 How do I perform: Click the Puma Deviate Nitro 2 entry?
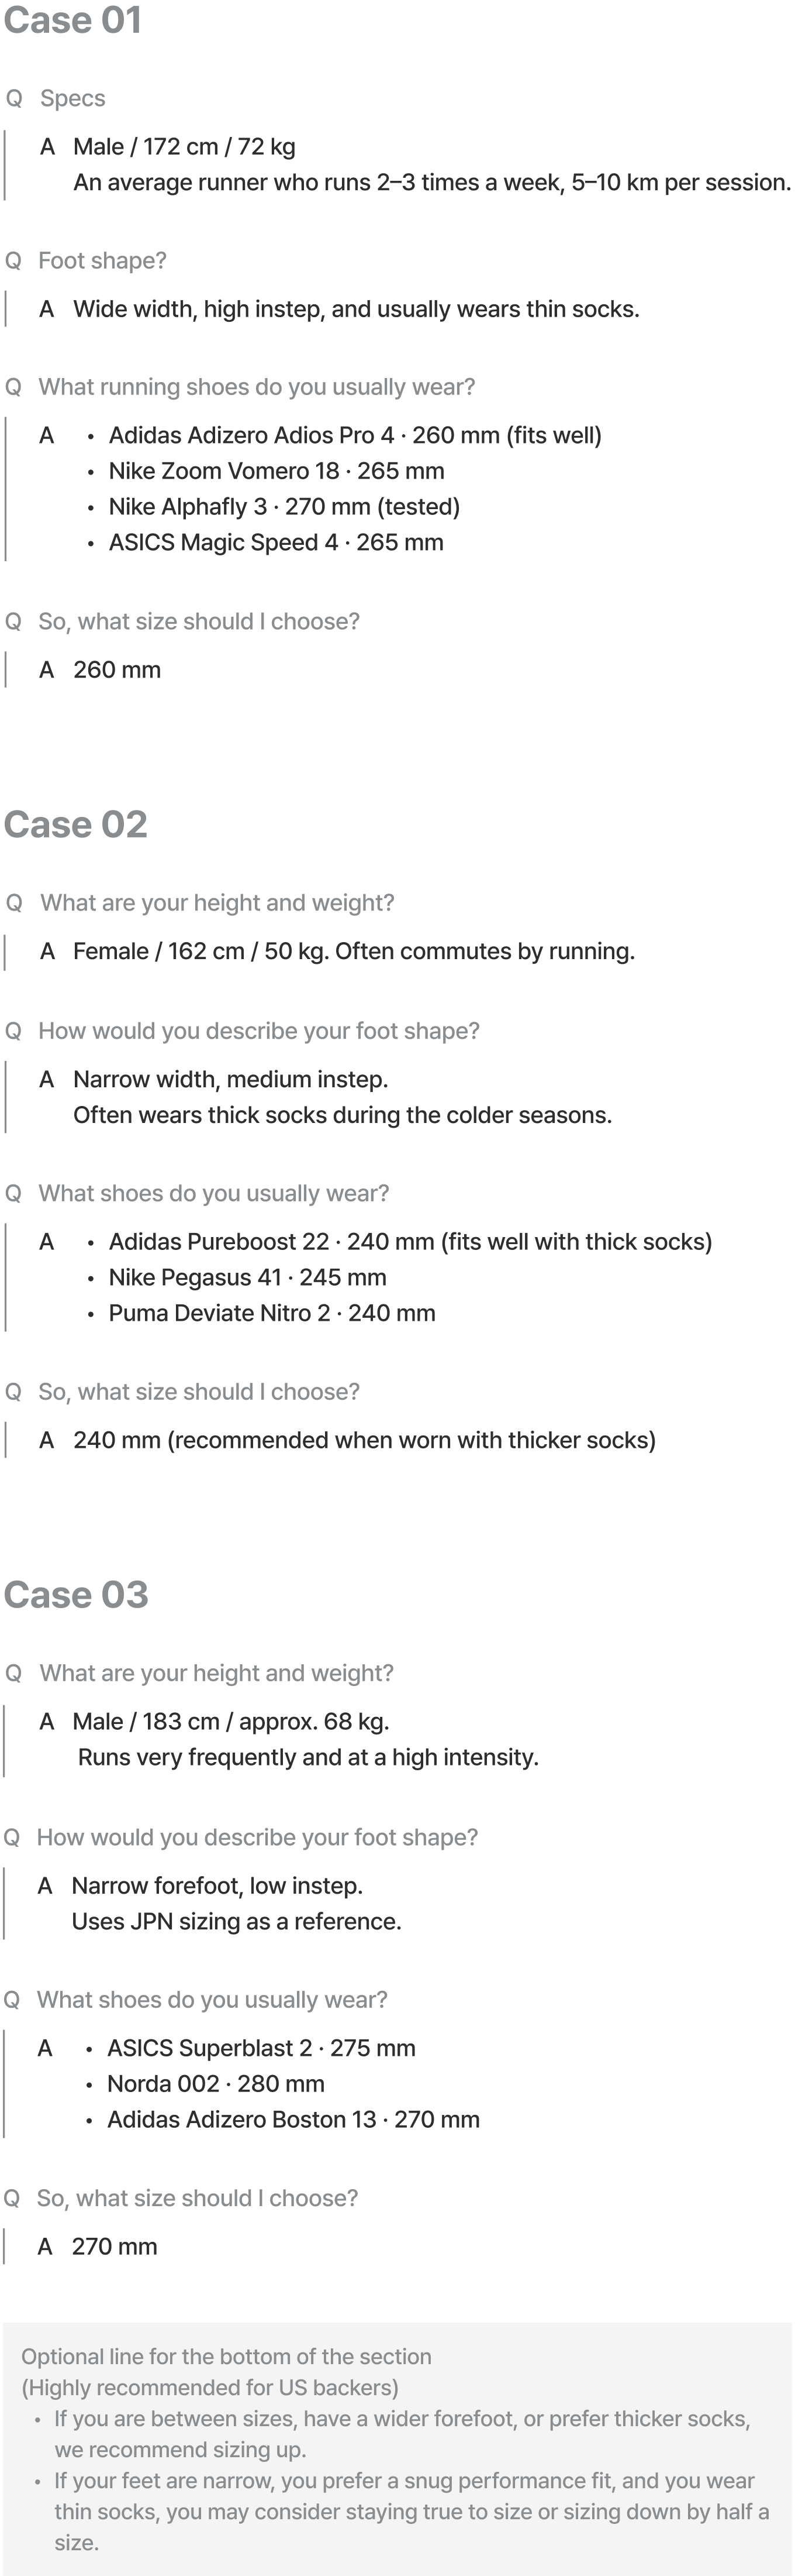(272, 1313)
